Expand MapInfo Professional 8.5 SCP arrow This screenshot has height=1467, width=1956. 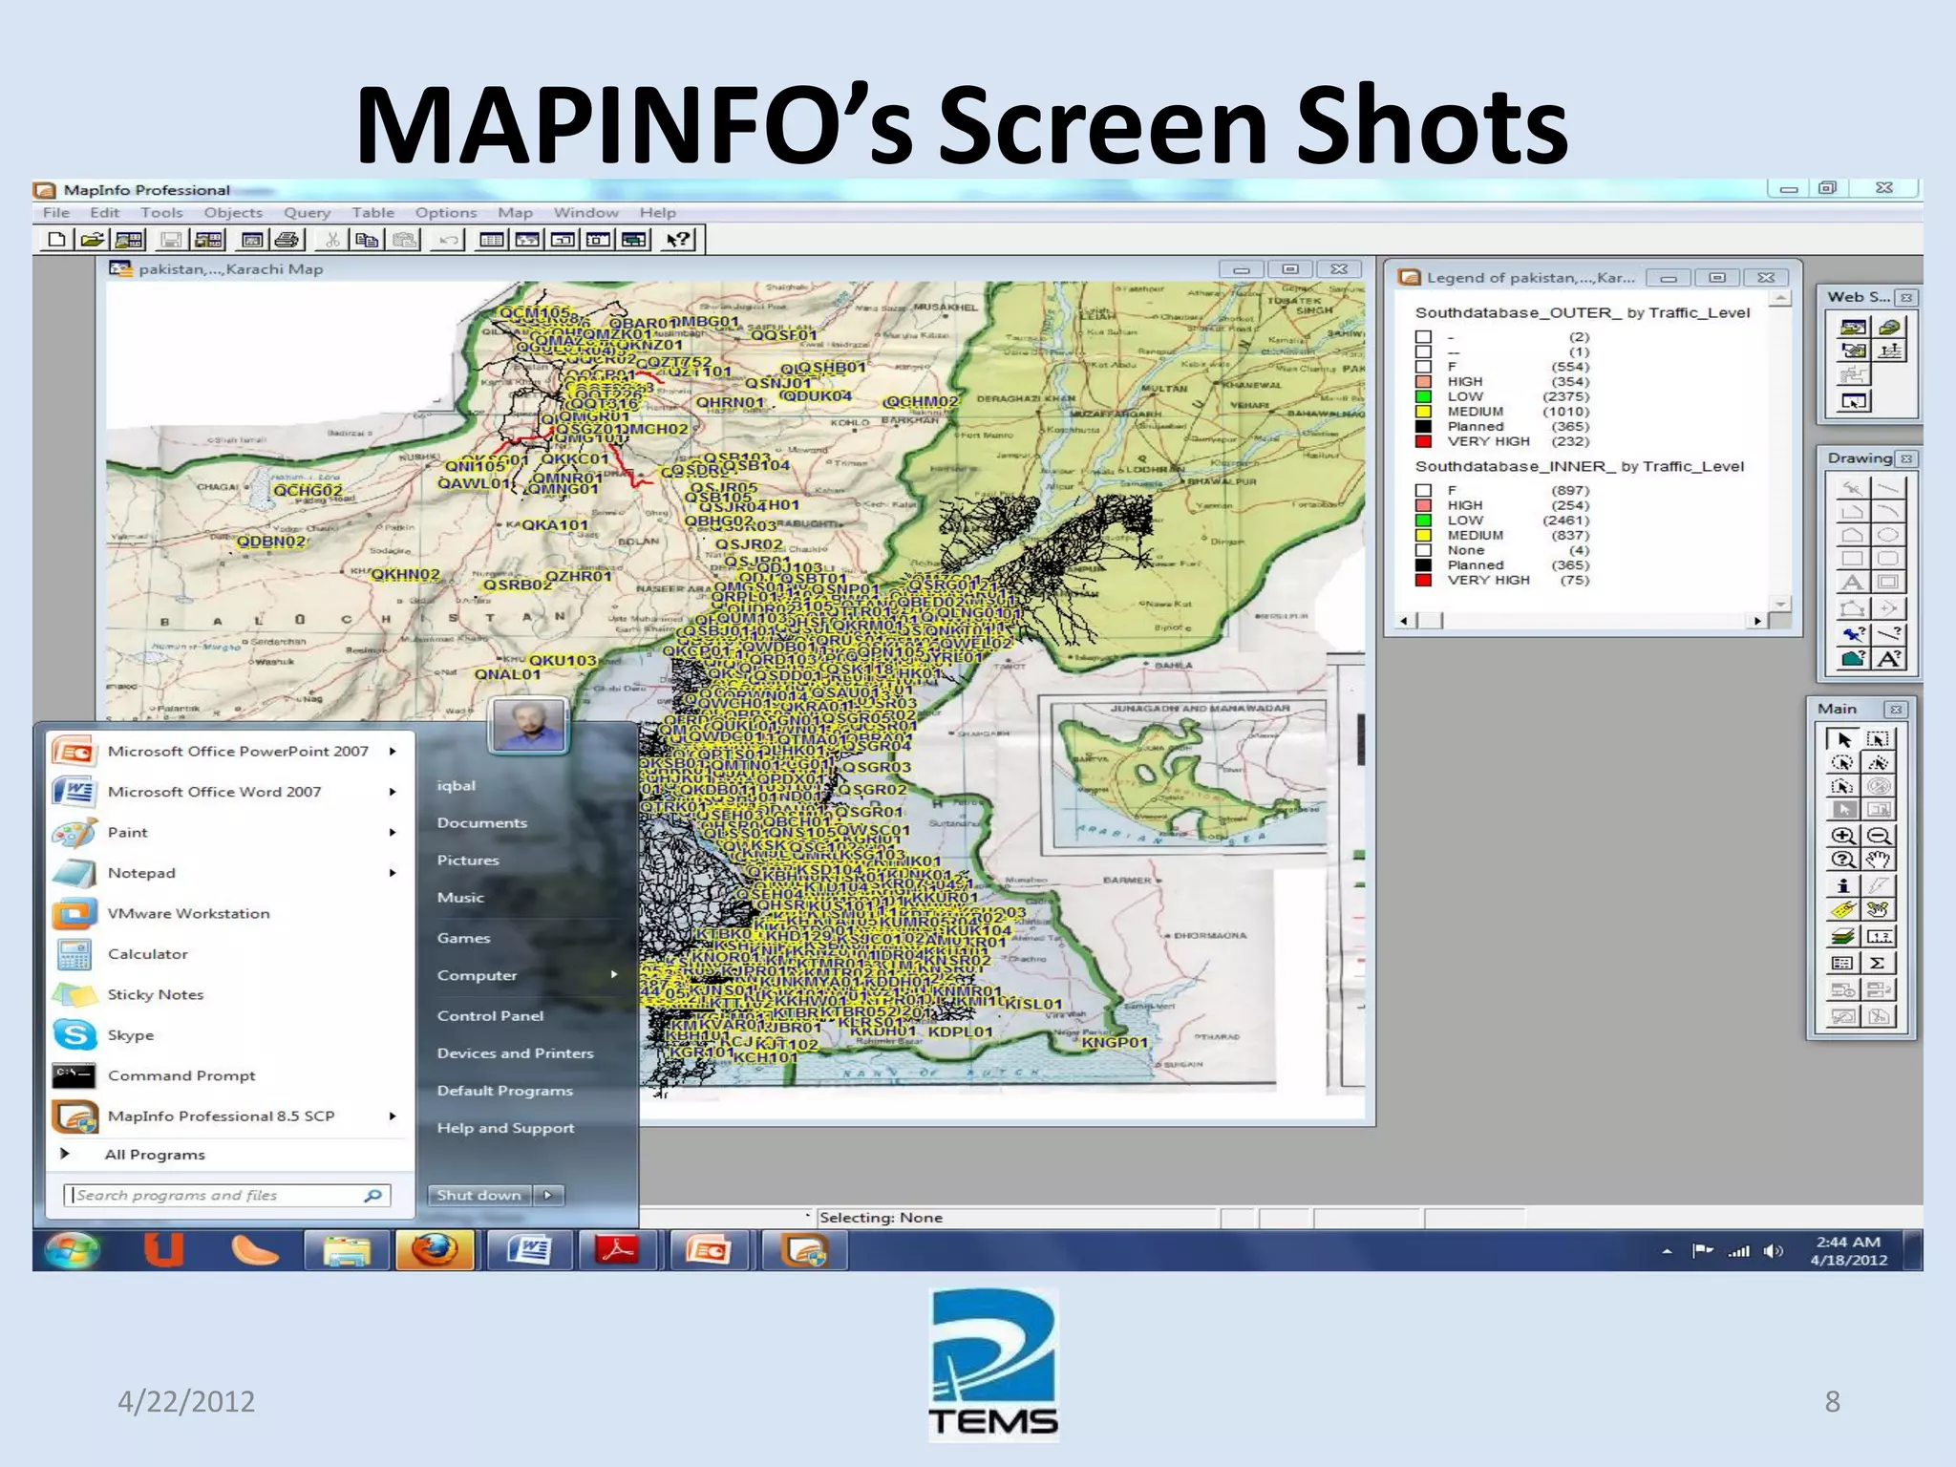pos(393,1116)
